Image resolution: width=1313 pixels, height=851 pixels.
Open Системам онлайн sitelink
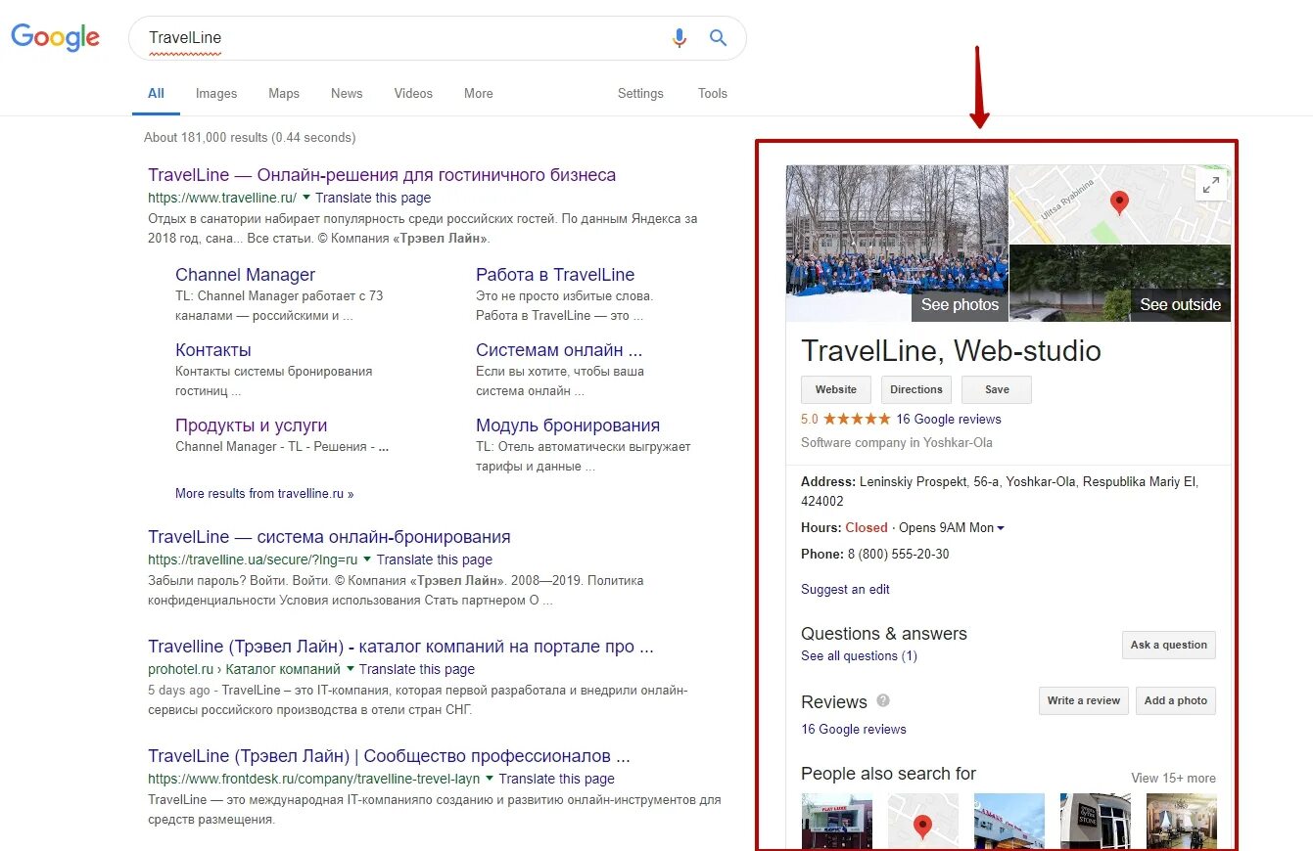click(x=559, y=350)
